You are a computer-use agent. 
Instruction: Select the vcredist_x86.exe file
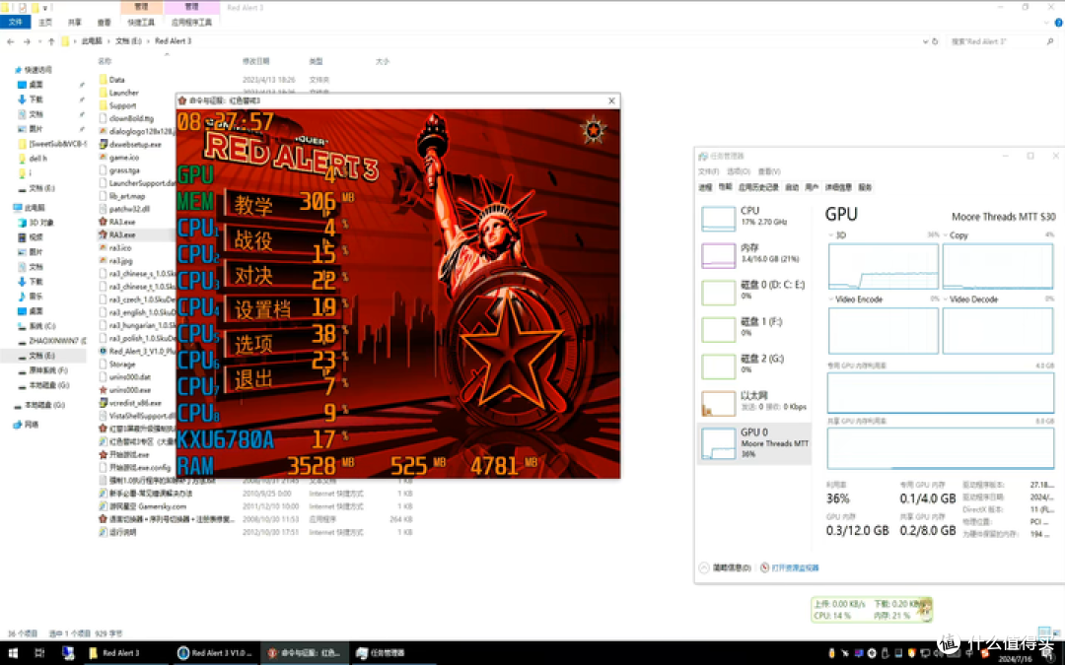click(130, 403)
